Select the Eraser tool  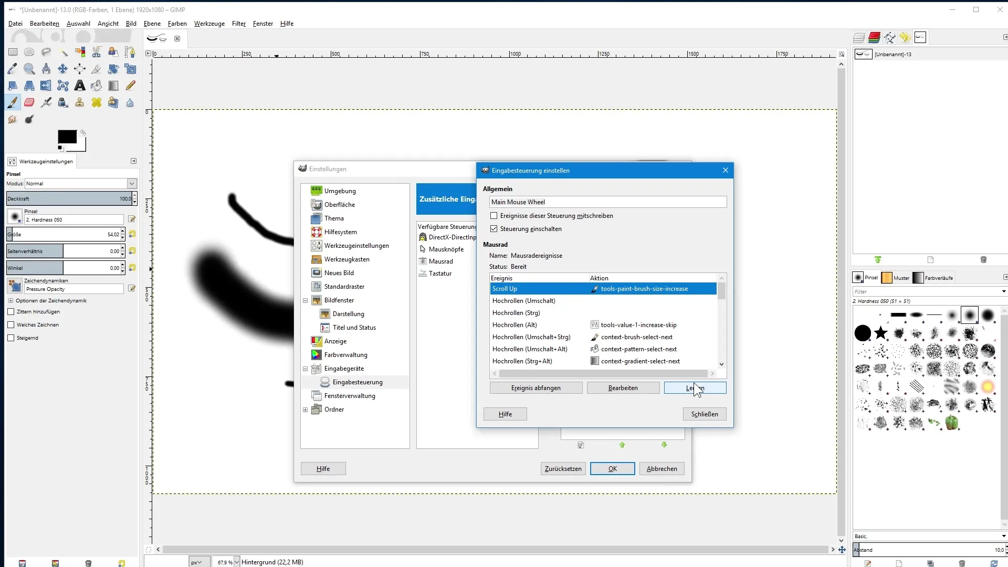(x=29, y=102)
